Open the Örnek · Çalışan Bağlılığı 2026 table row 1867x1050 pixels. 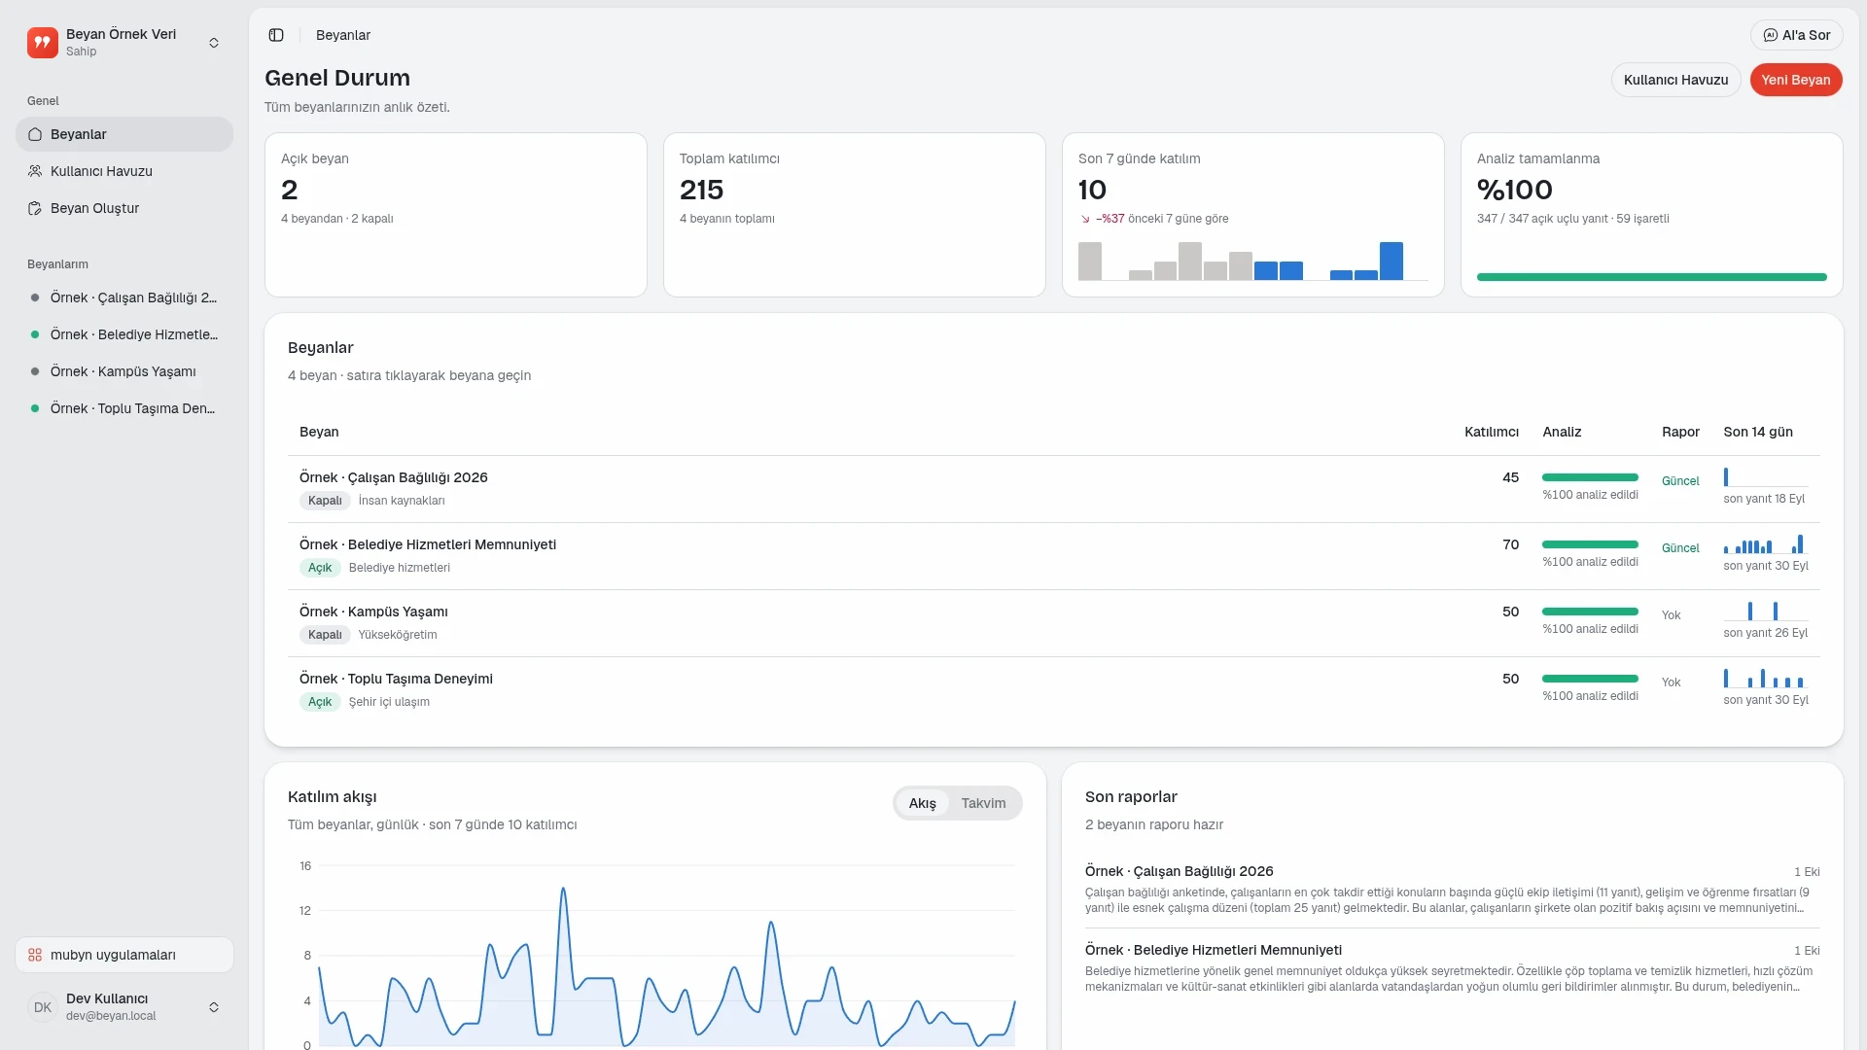[1054, 489]
